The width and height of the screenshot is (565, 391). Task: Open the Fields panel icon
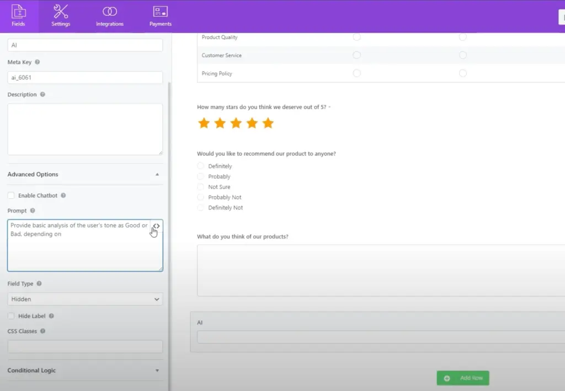[19, 11]
